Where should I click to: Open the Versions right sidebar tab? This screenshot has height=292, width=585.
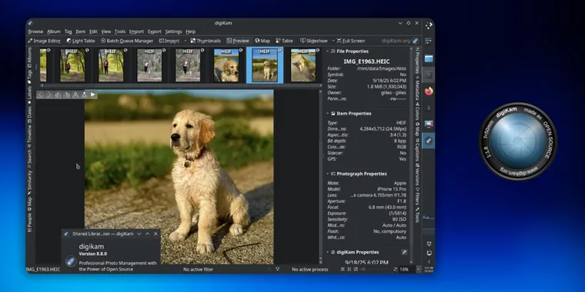pyautogui.click(x=417, y=175)
